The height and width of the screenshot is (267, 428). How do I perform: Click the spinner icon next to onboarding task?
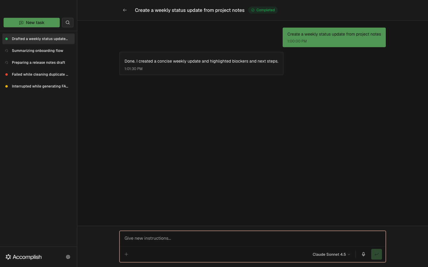(x=6, y=50)
